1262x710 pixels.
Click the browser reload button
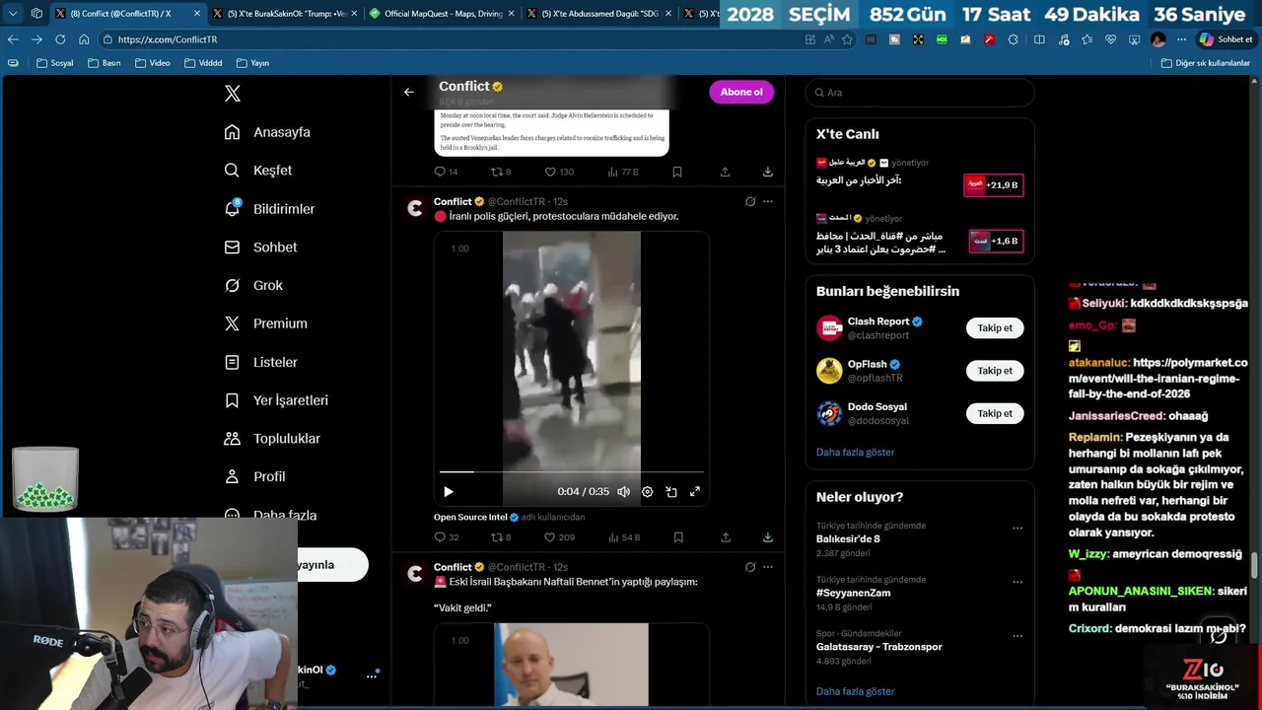click(x=60, y=39)
